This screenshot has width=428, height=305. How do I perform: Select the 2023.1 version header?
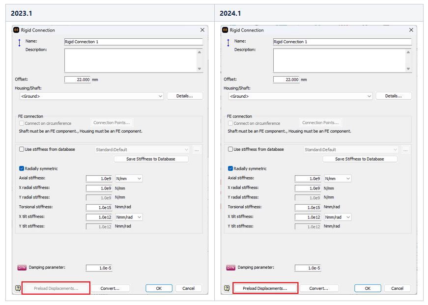(21, 13)
